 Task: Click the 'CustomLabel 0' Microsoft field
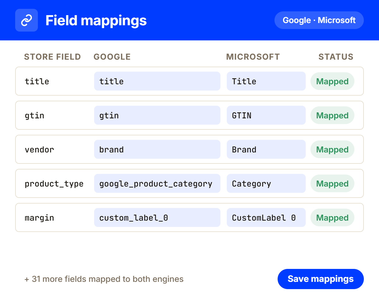[266, 217]
